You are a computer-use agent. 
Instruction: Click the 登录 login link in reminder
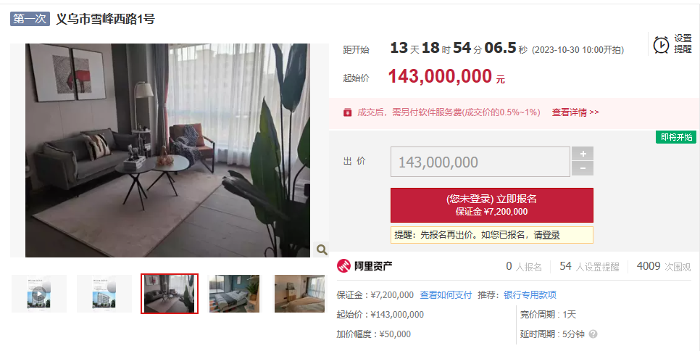click(551, 235)
